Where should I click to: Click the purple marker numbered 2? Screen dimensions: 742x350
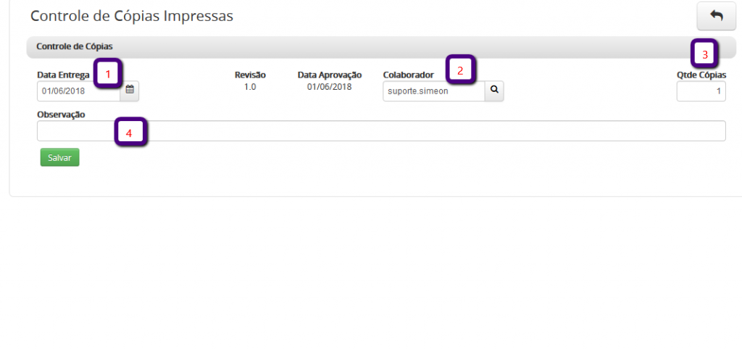coord(459,70)
